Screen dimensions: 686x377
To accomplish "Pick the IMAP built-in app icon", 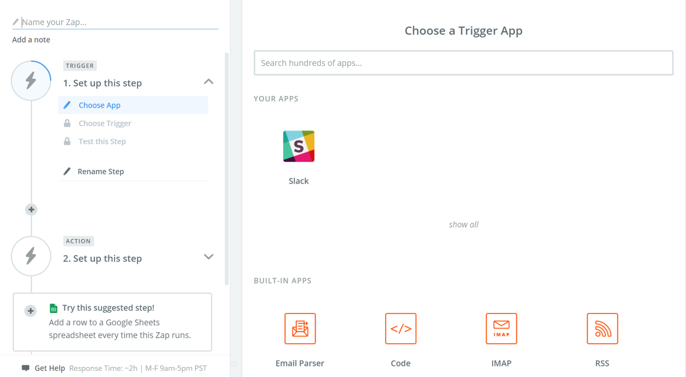I will click(x=501, y=328).
